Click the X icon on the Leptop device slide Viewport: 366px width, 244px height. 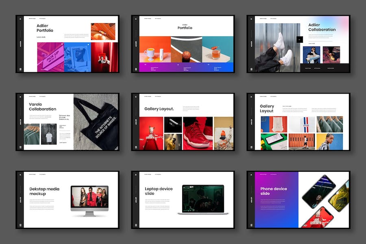click(x=135, y=175)
